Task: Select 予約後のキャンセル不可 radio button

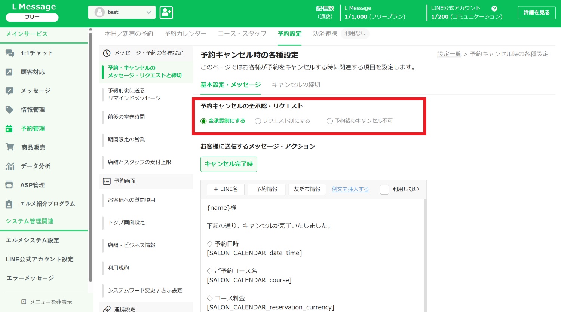Action: (329, 121)
